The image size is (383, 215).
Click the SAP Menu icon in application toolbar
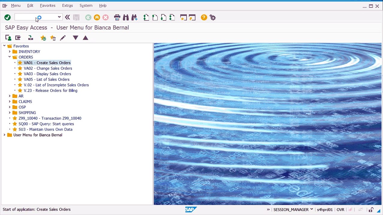coord(18,38)
